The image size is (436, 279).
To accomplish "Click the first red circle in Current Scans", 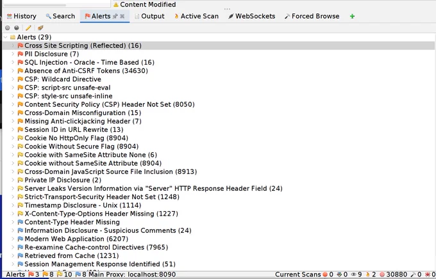I will coord(325,275).
